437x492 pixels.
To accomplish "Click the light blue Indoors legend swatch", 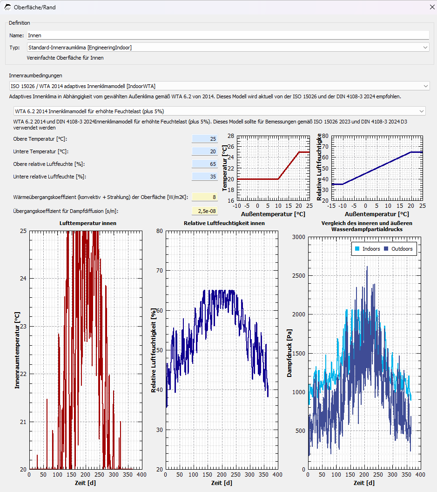I will pyautogui.click(x=357, y=249).
